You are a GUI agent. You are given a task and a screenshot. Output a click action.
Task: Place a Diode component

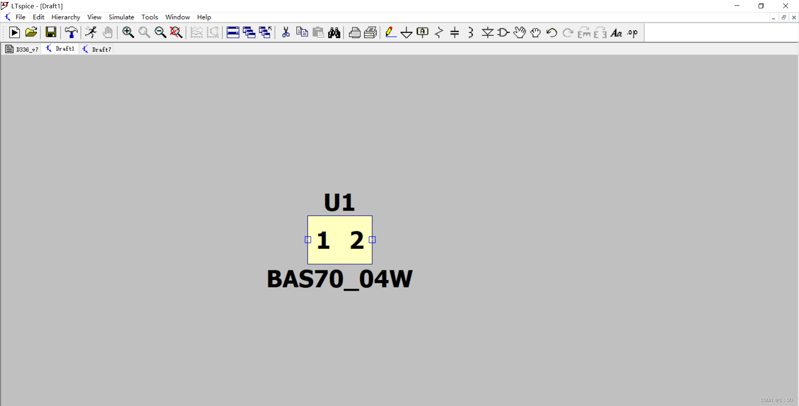tap(487, 32)
